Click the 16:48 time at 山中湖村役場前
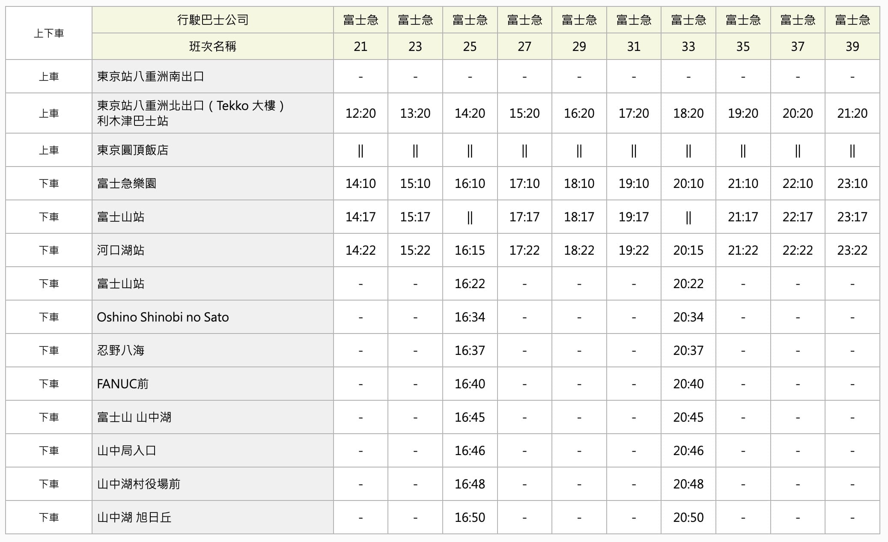 point(470,484)
